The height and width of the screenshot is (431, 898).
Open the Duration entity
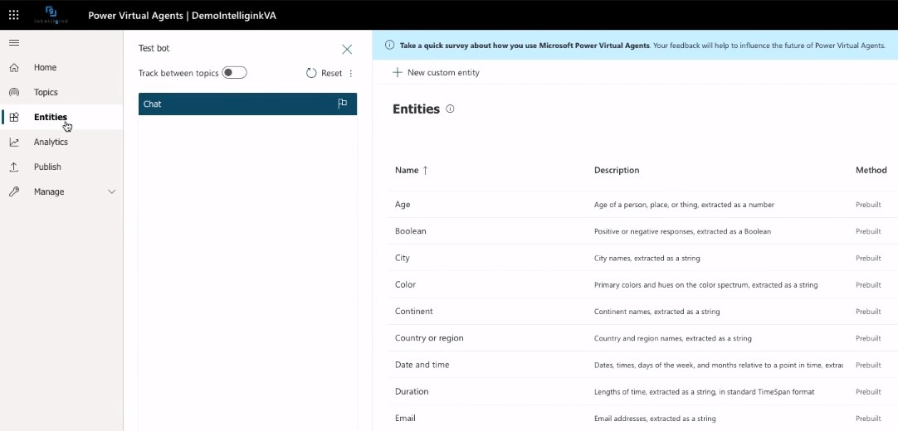(412, 391)
